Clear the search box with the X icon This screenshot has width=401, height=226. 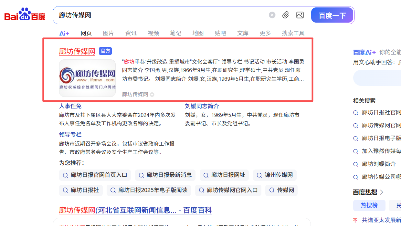(272, 15)
